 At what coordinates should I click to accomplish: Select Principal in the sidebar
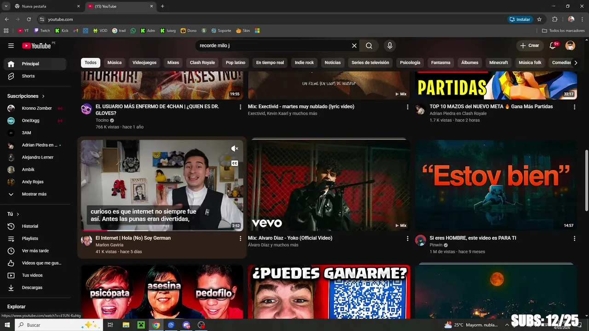35,64
